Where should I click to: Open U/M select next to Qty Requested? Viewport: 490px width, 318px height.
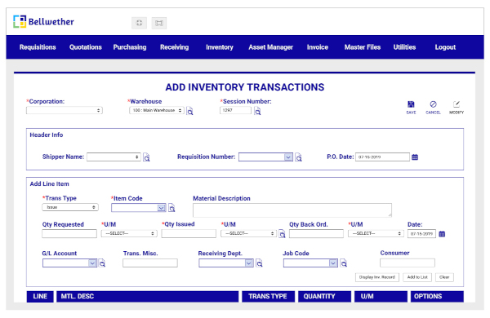[x=129, y=233]
